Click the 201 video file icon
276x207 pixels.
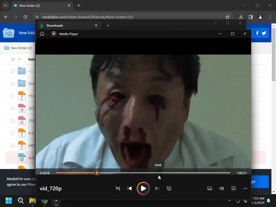tap(22, 108)
